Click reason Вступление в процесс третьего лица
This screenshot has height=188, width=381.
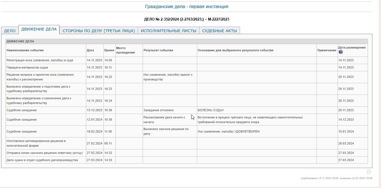click(250, 120)
